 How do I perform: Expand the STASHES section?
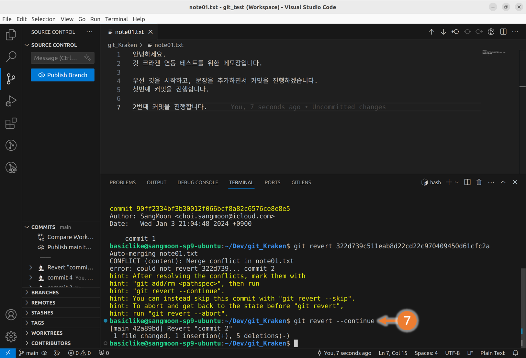coord(61,313)
